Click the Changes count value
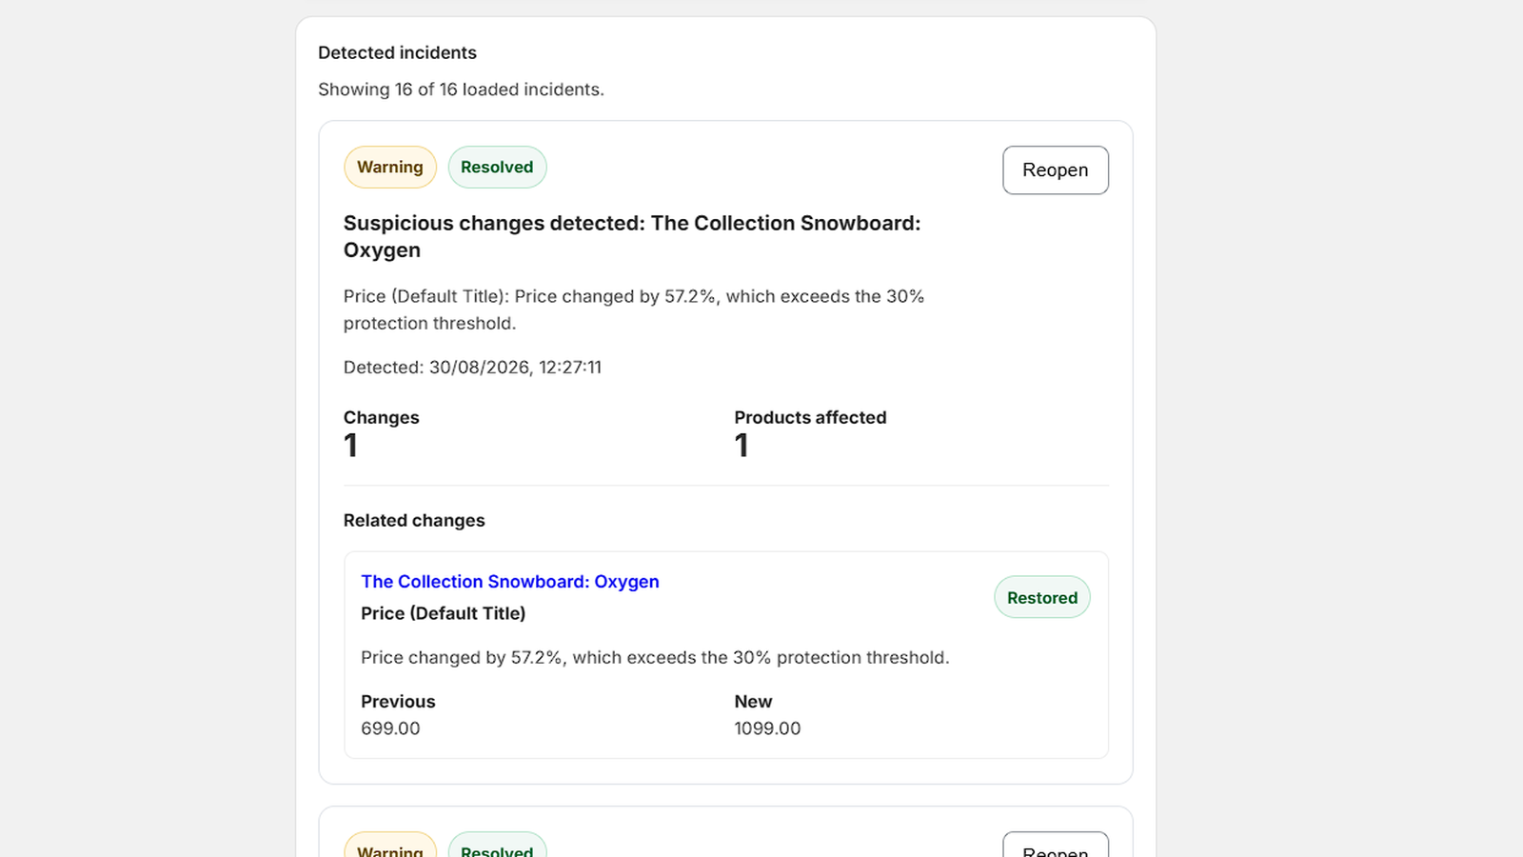Screen dimensions: 1523x857 click(x=350, y=446)
